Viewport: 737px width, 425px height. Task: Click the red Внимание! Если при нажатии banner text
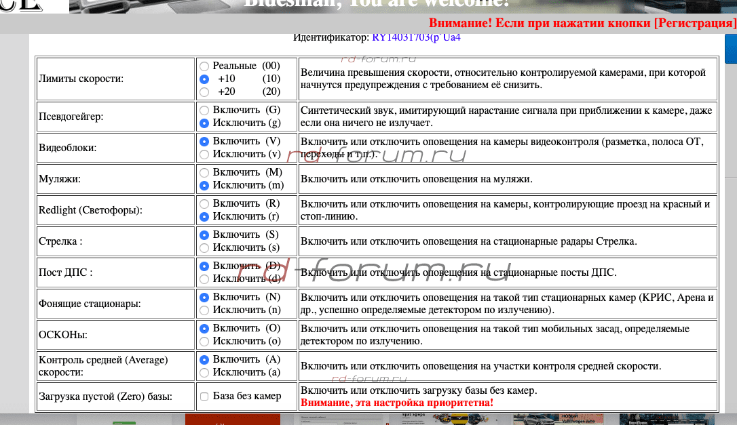[582, 23]
